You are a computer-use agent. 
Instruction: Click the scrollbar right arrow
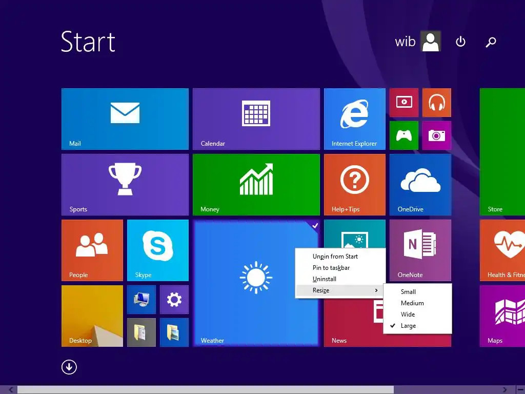pyautogui.click(x=504, y=390)
